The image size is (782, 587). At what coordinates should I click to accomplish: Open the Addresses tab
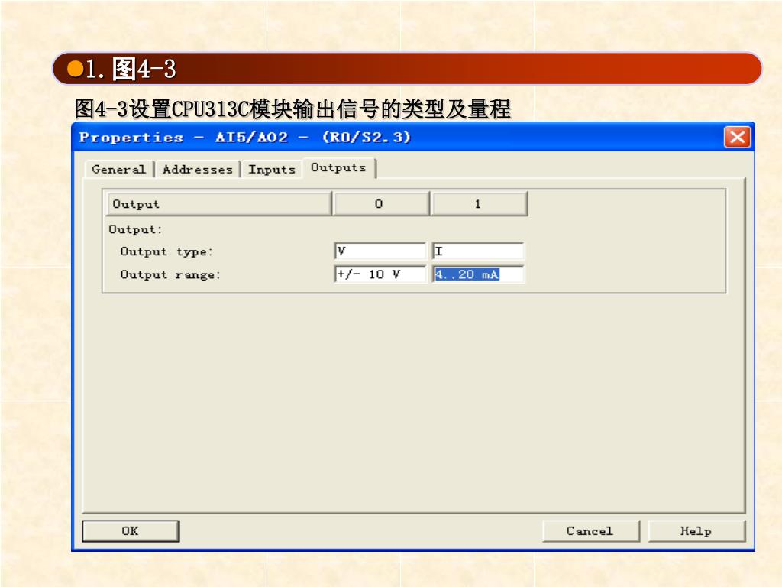point(198,169)
